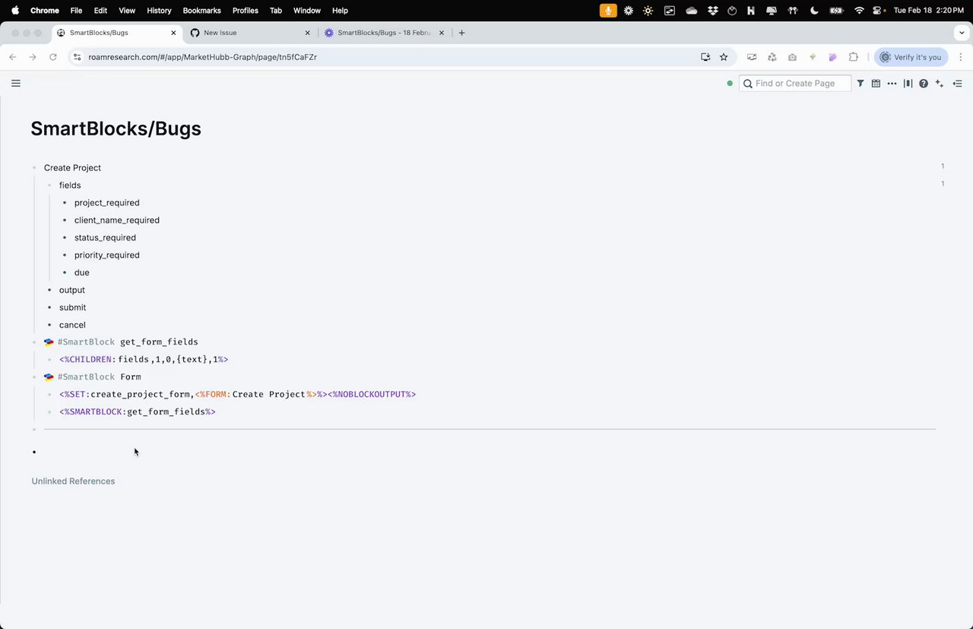Click the install app icon in address bar
The image size is (973, 629).
click(705, 57)
